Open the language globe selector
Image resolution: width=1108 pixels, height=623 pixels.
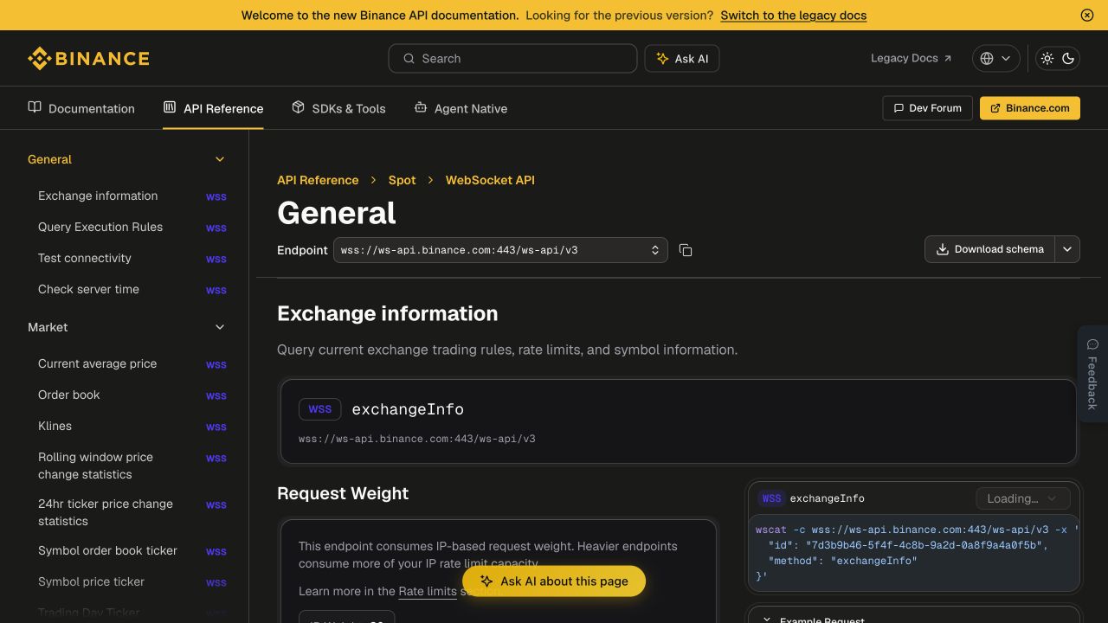click(995, 58)
